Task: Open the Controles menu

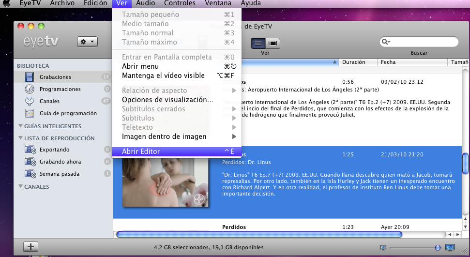Action: 180,3
